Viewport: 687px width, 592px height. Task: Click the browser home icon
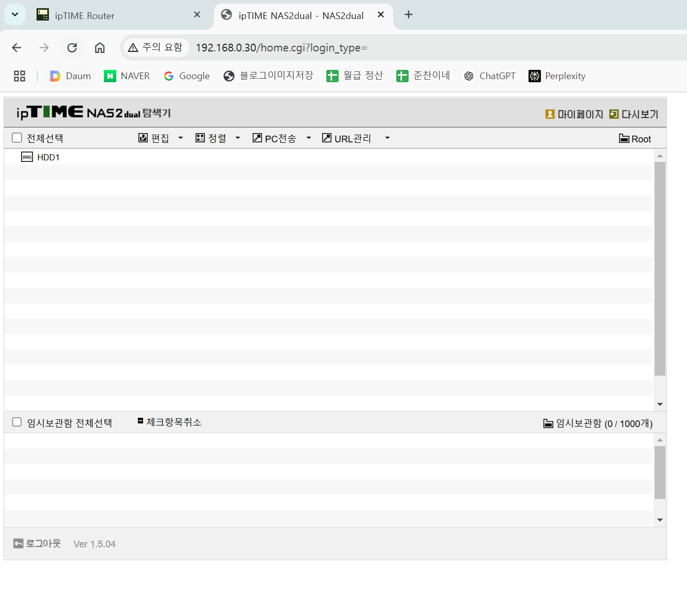(x=100, y=48)
